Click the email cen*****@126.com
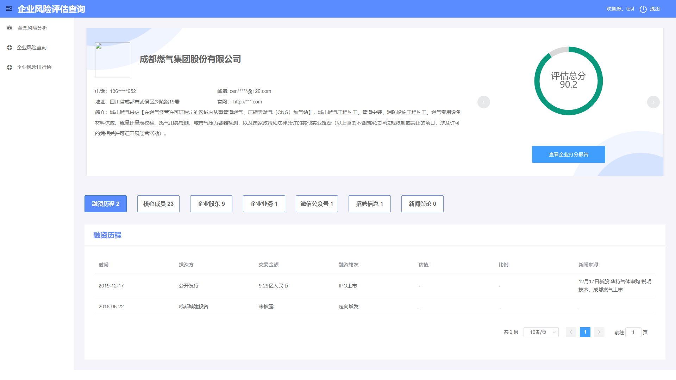 coord(250,91)
